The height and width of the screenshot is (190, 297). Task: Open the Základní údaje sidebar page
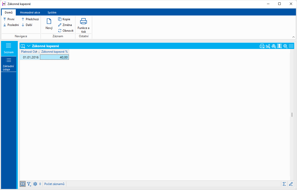click(x=9, y=64)
